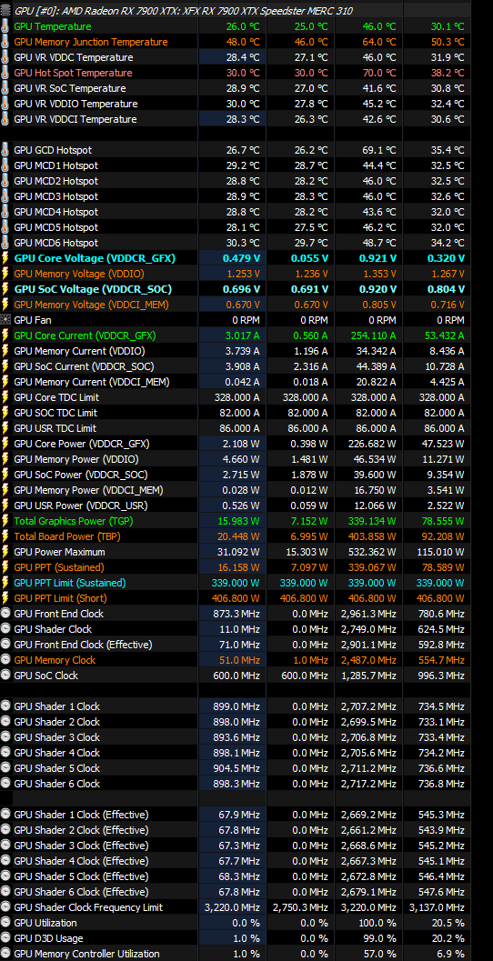Click gauge icon beside GPU Memory Controller Utilization

point(6,953)
